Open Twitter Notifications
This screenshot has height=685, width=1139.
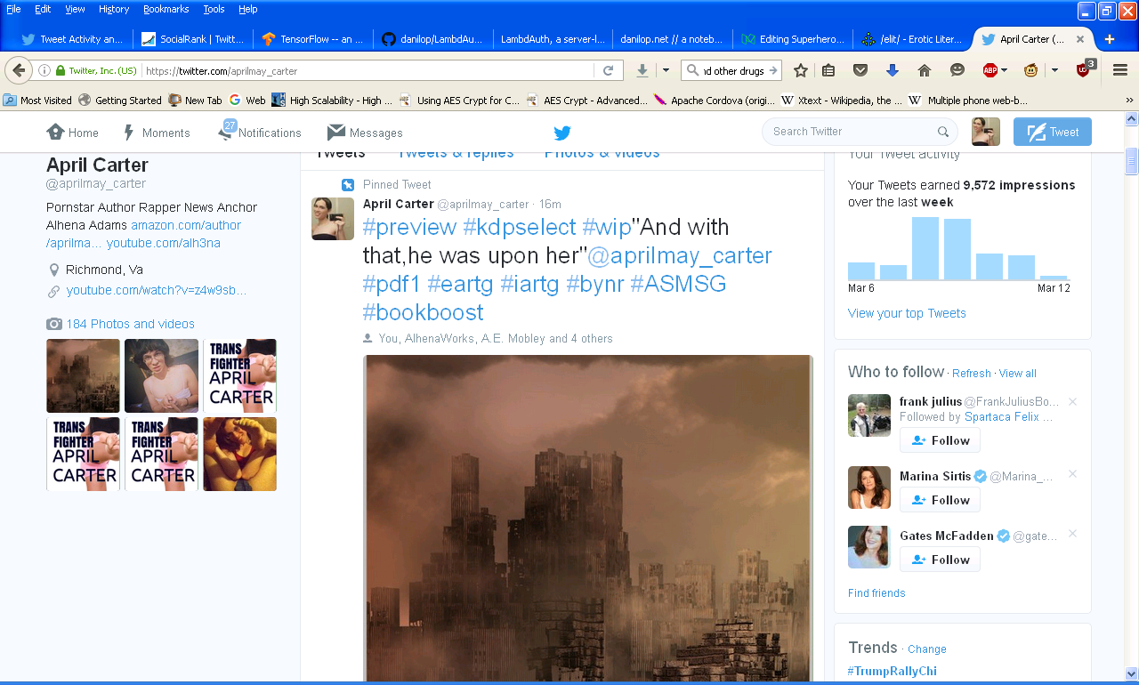(260, 132)
